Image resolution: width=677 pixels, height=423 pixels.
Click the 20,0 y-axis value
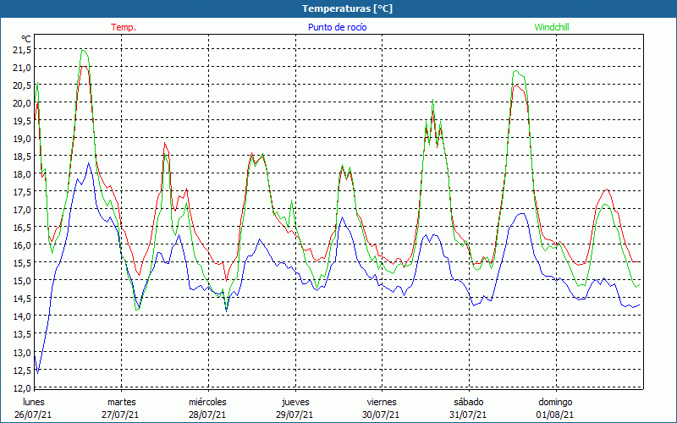pyautogui.click(x=22, y=103)
